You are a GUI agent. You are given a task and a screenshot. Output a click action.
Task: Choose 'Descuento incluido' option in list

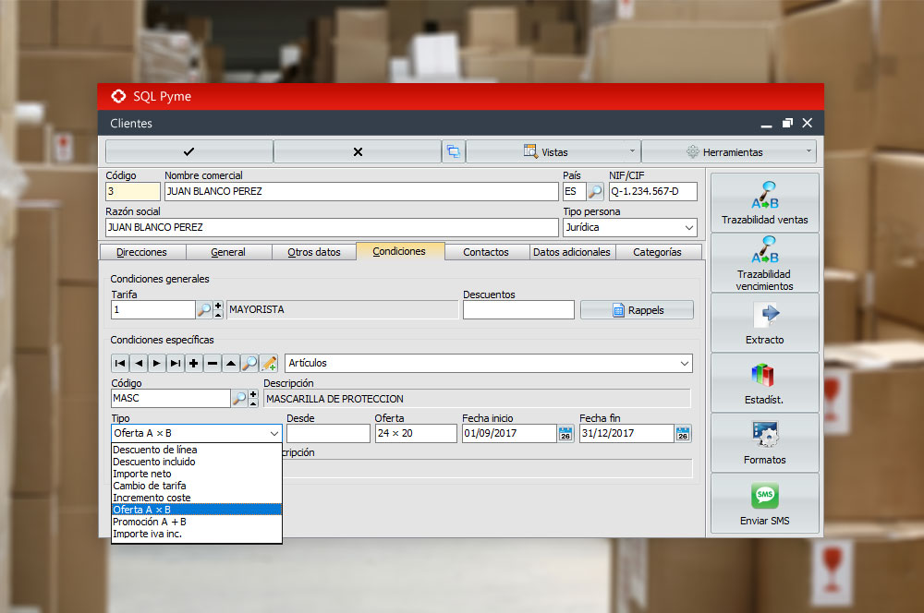[x=154, y=462]
